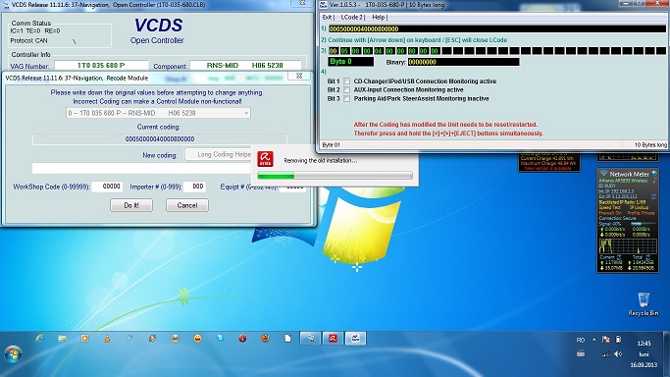Close the Recode Module dialog
Viewport: 670px width, 377px height.
[x=299, y=76]
